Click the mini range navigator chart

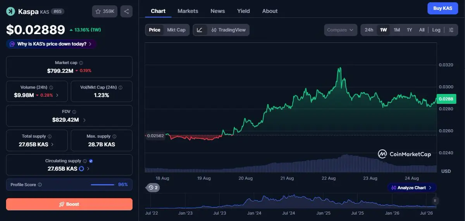pos(291,201)
